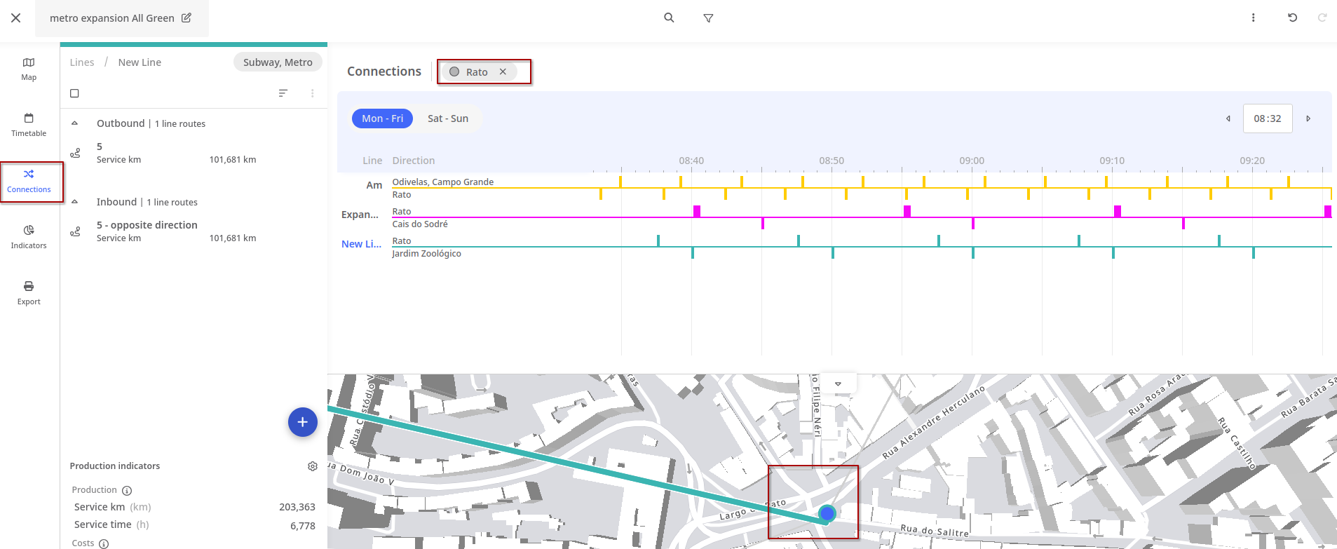Click the undo arrow icon
The image size is (1337, 549).
[1292, 18]
